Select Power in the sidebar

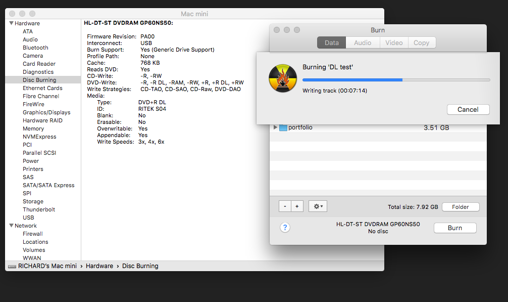31,161
